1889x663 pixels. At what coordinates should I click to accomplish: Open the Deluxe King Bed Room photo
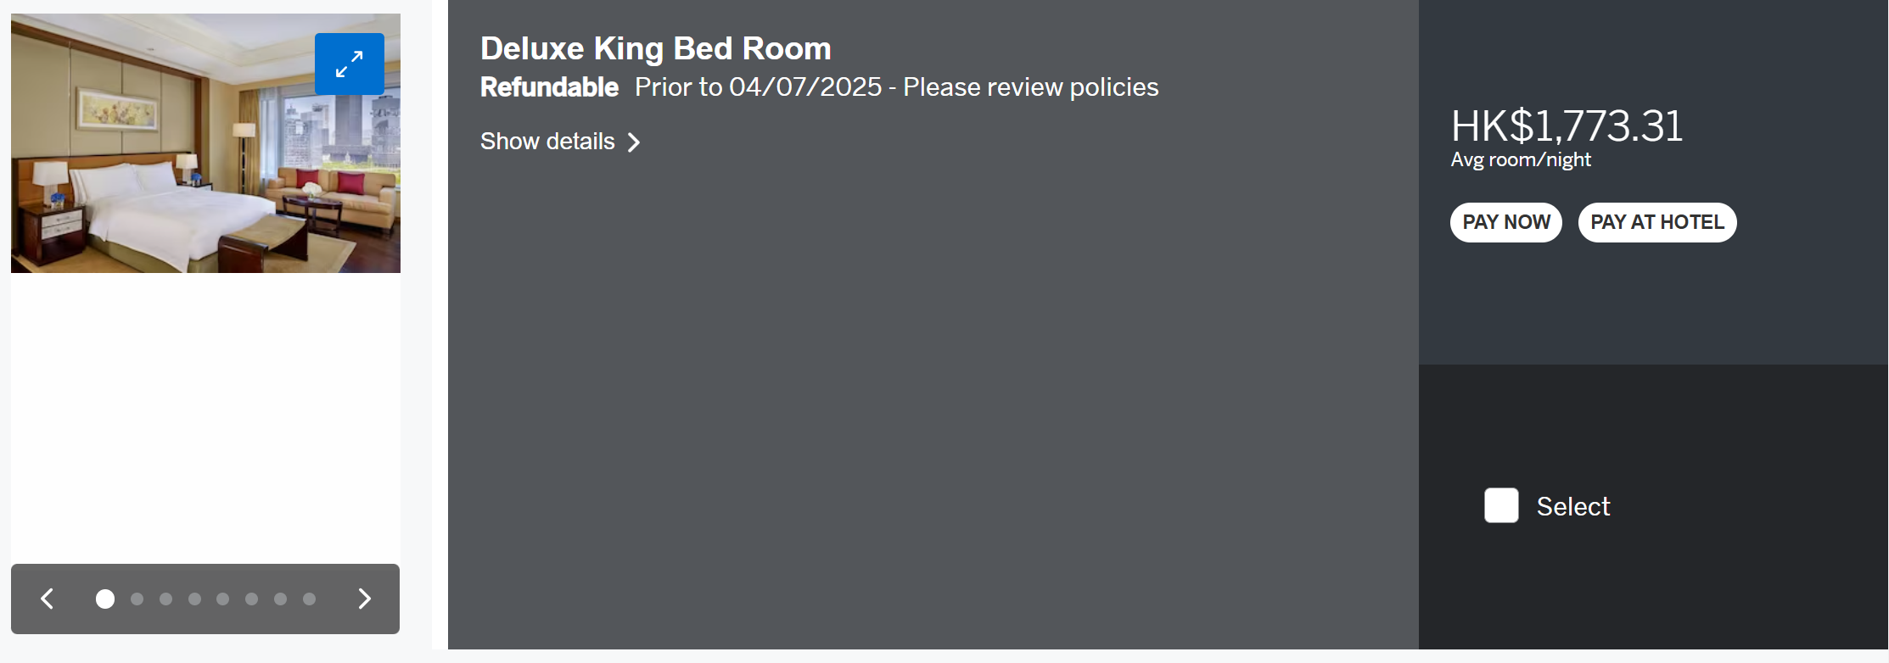tap(205, 143)
